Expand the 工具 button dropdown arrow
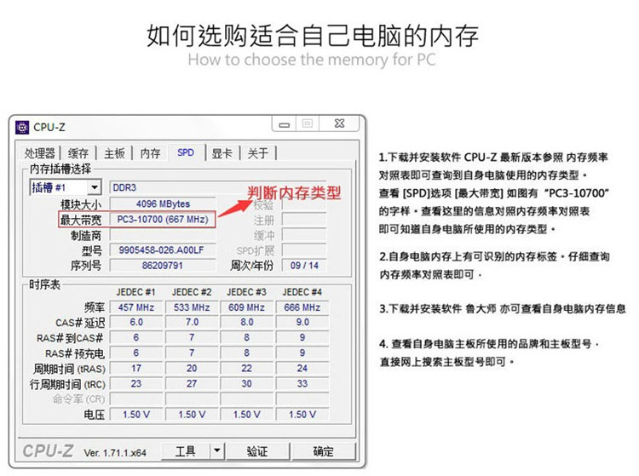 click(217, 450)
